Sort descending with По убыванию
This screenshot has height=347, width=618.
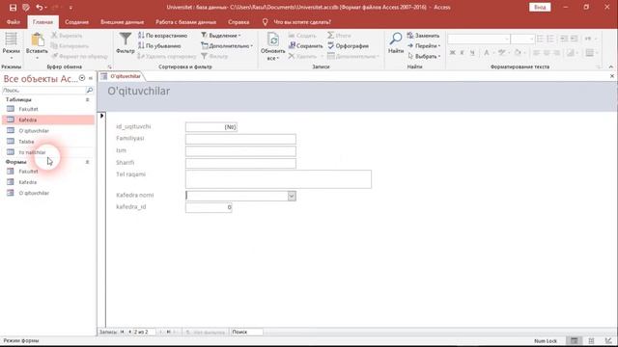tap(159, 45)
